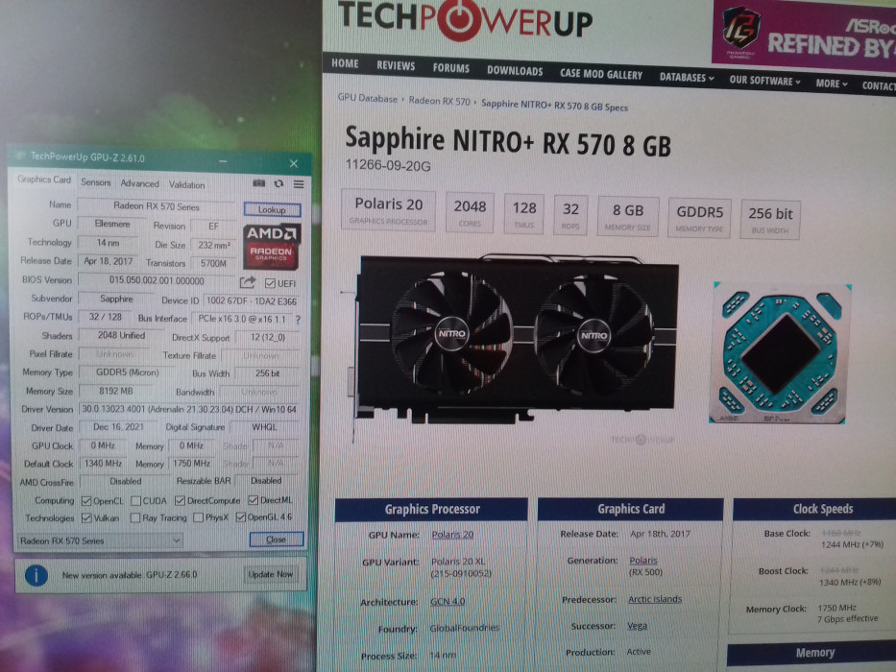Click the Default Clock 1340 MHz field
Screen dimensions: 896x672
coord(104,463)
